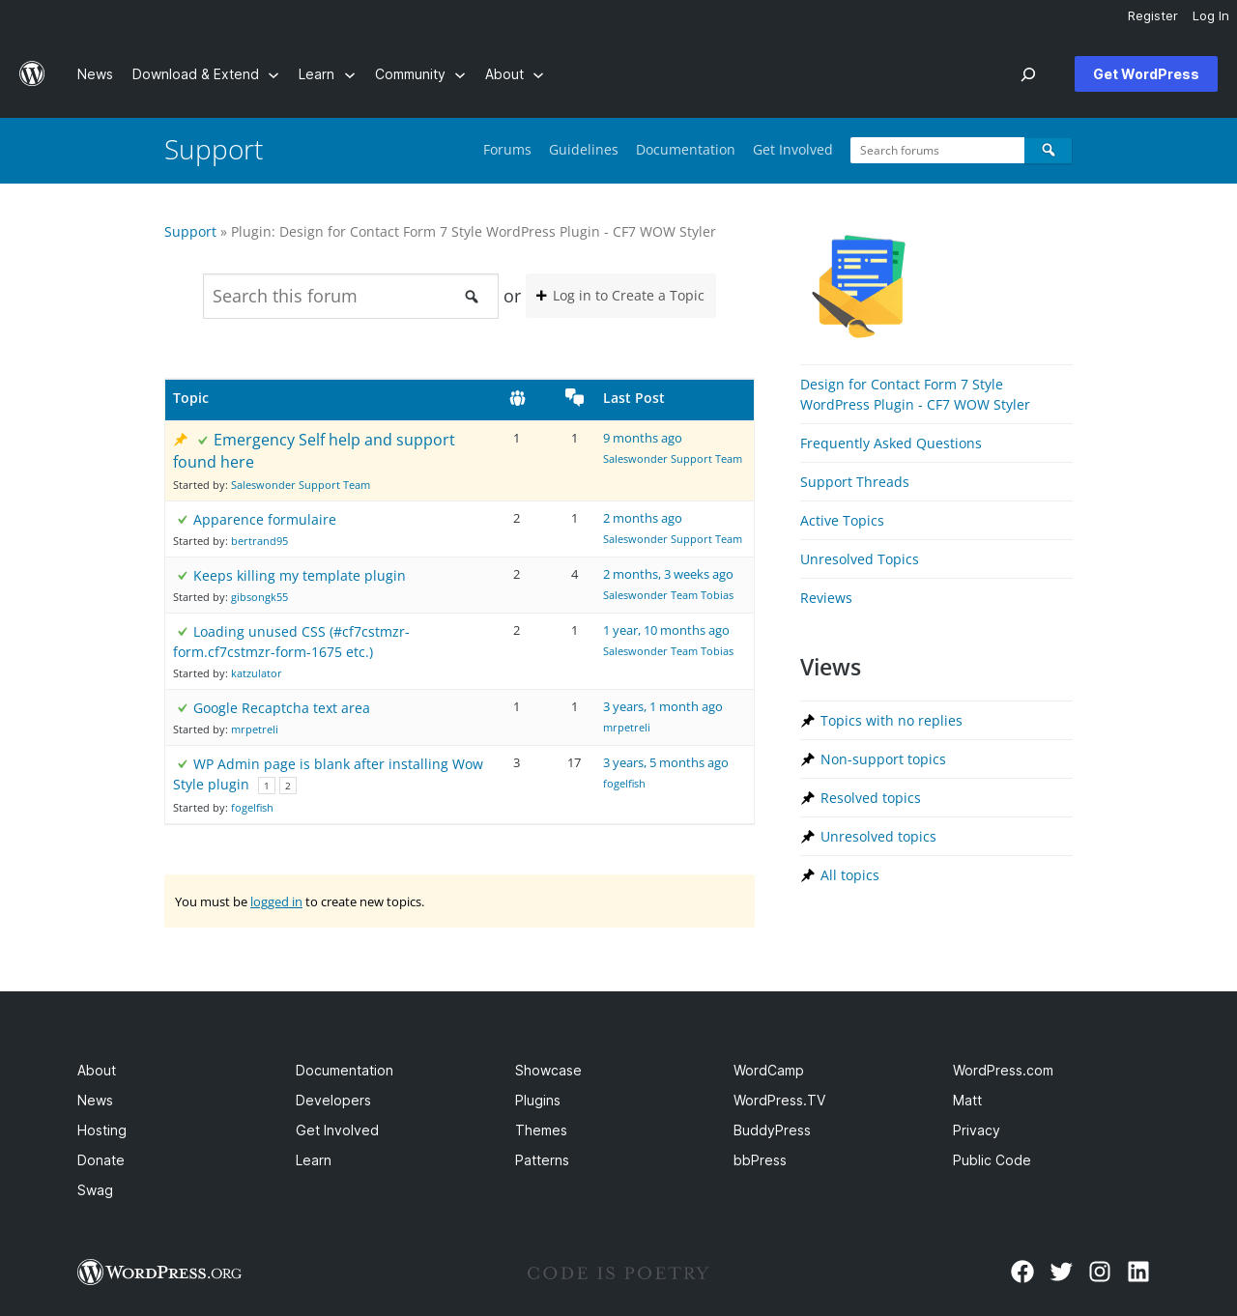Viewport: 1237px width, 1316px height.
Task: Expand the Community menu
Action: coord(420,74)
